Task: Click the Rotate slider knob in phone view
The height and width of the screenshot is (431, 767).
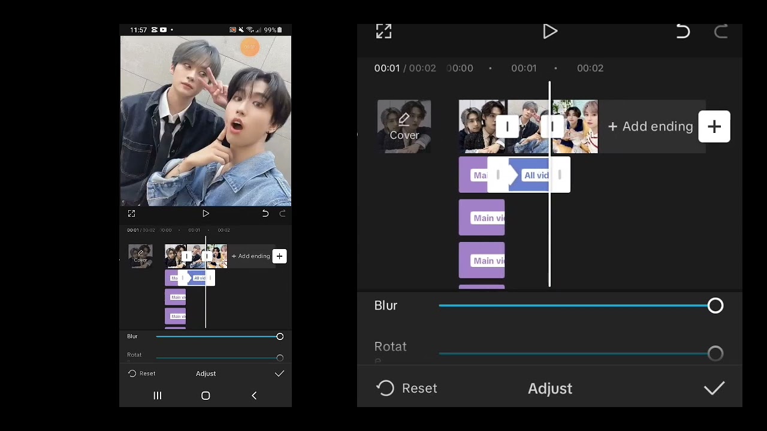Action: point(280,358)
